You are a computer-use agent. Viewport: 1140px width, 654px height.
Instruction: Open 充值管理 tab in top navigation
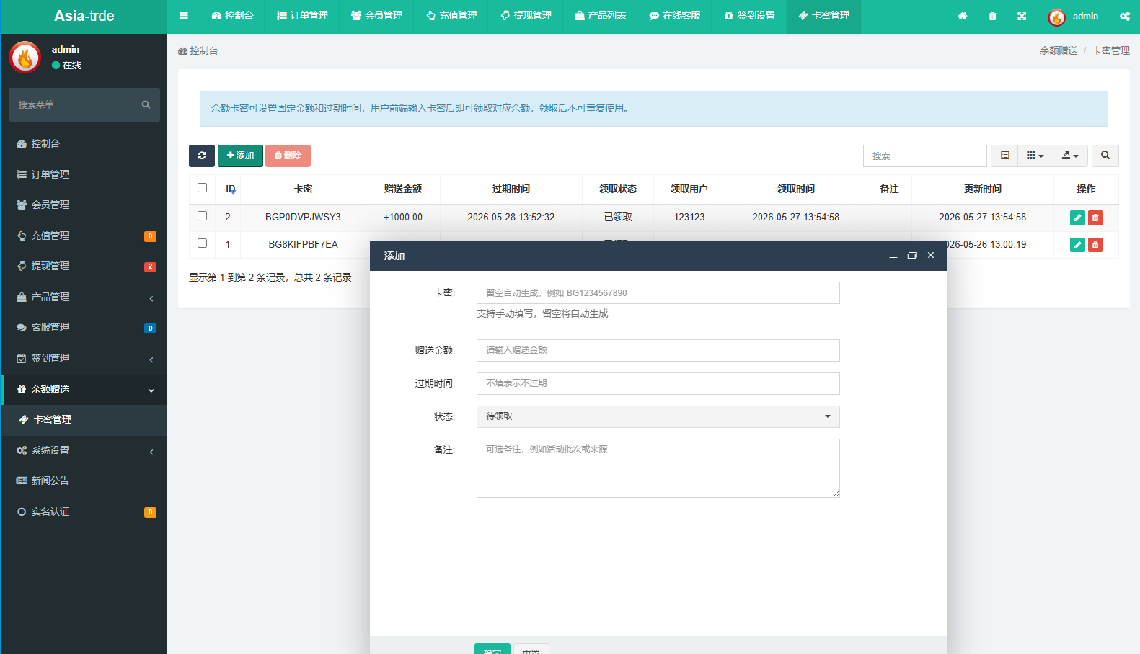(x=451, y=16)
